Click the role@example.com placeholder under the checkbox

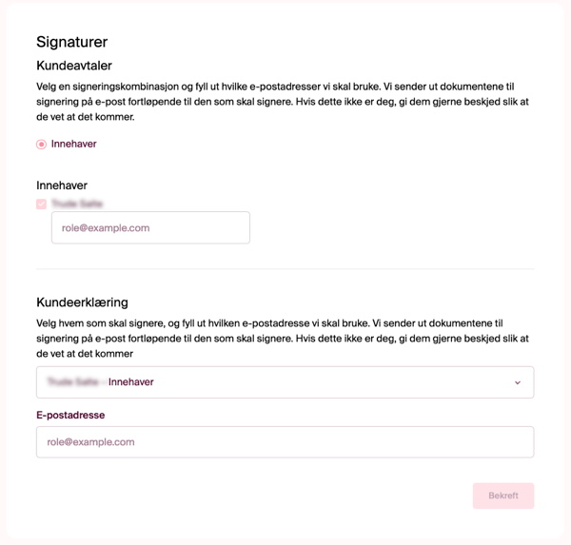pyautogui.click(x=106, y=228)
